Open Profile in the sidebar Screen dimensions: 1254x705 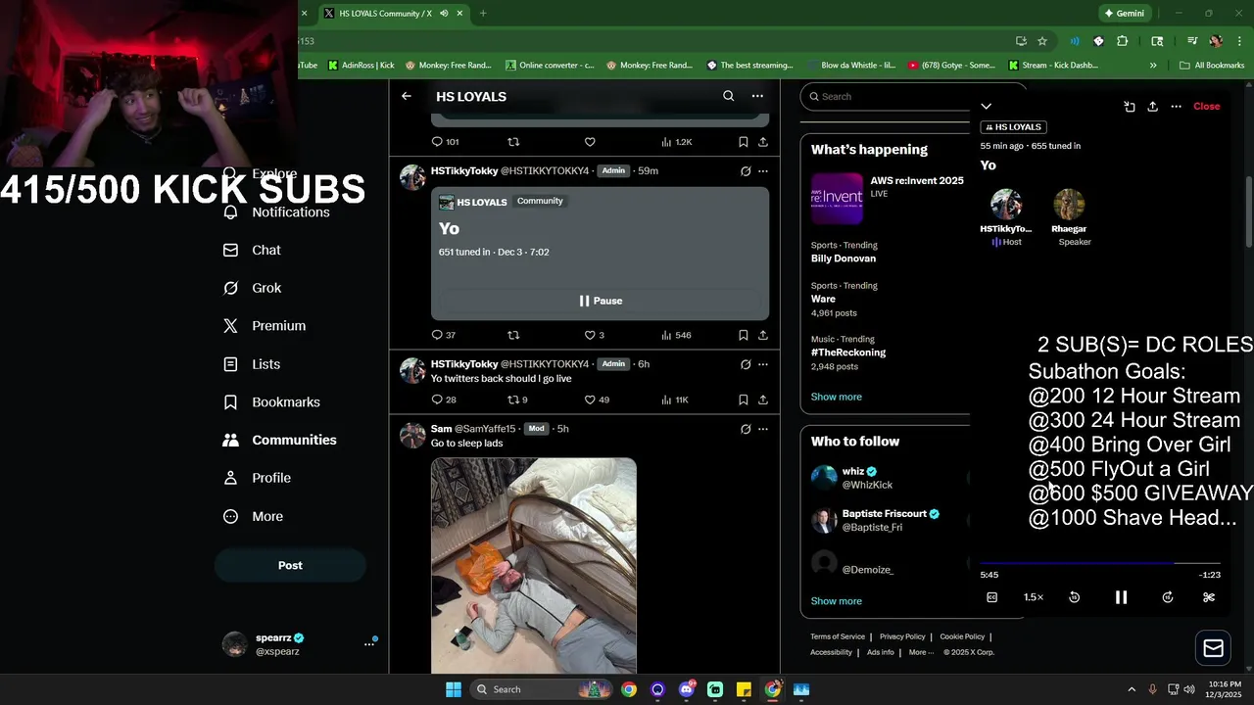click(x=258, y=478)
